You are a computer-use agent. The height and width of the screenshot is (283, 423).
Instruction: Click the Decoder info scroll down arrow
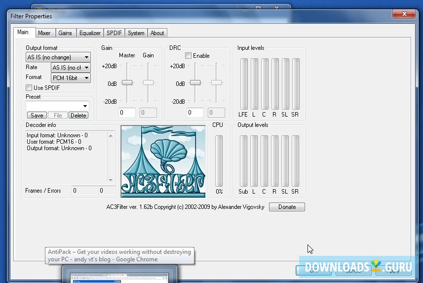[111, 180]
